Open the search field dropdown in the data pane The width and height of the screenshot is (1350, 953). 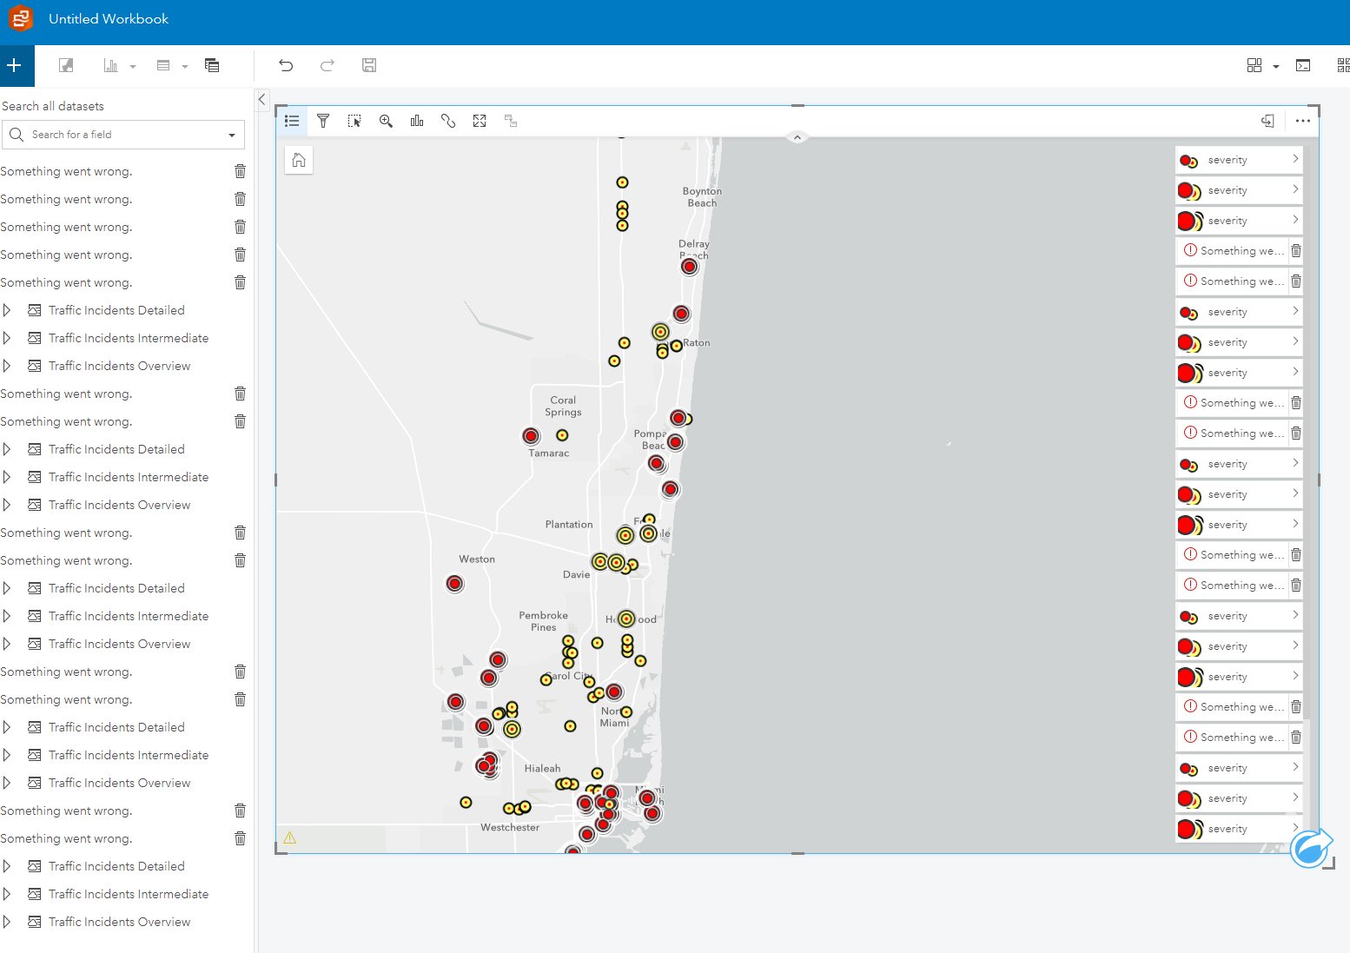coord(231,135)
